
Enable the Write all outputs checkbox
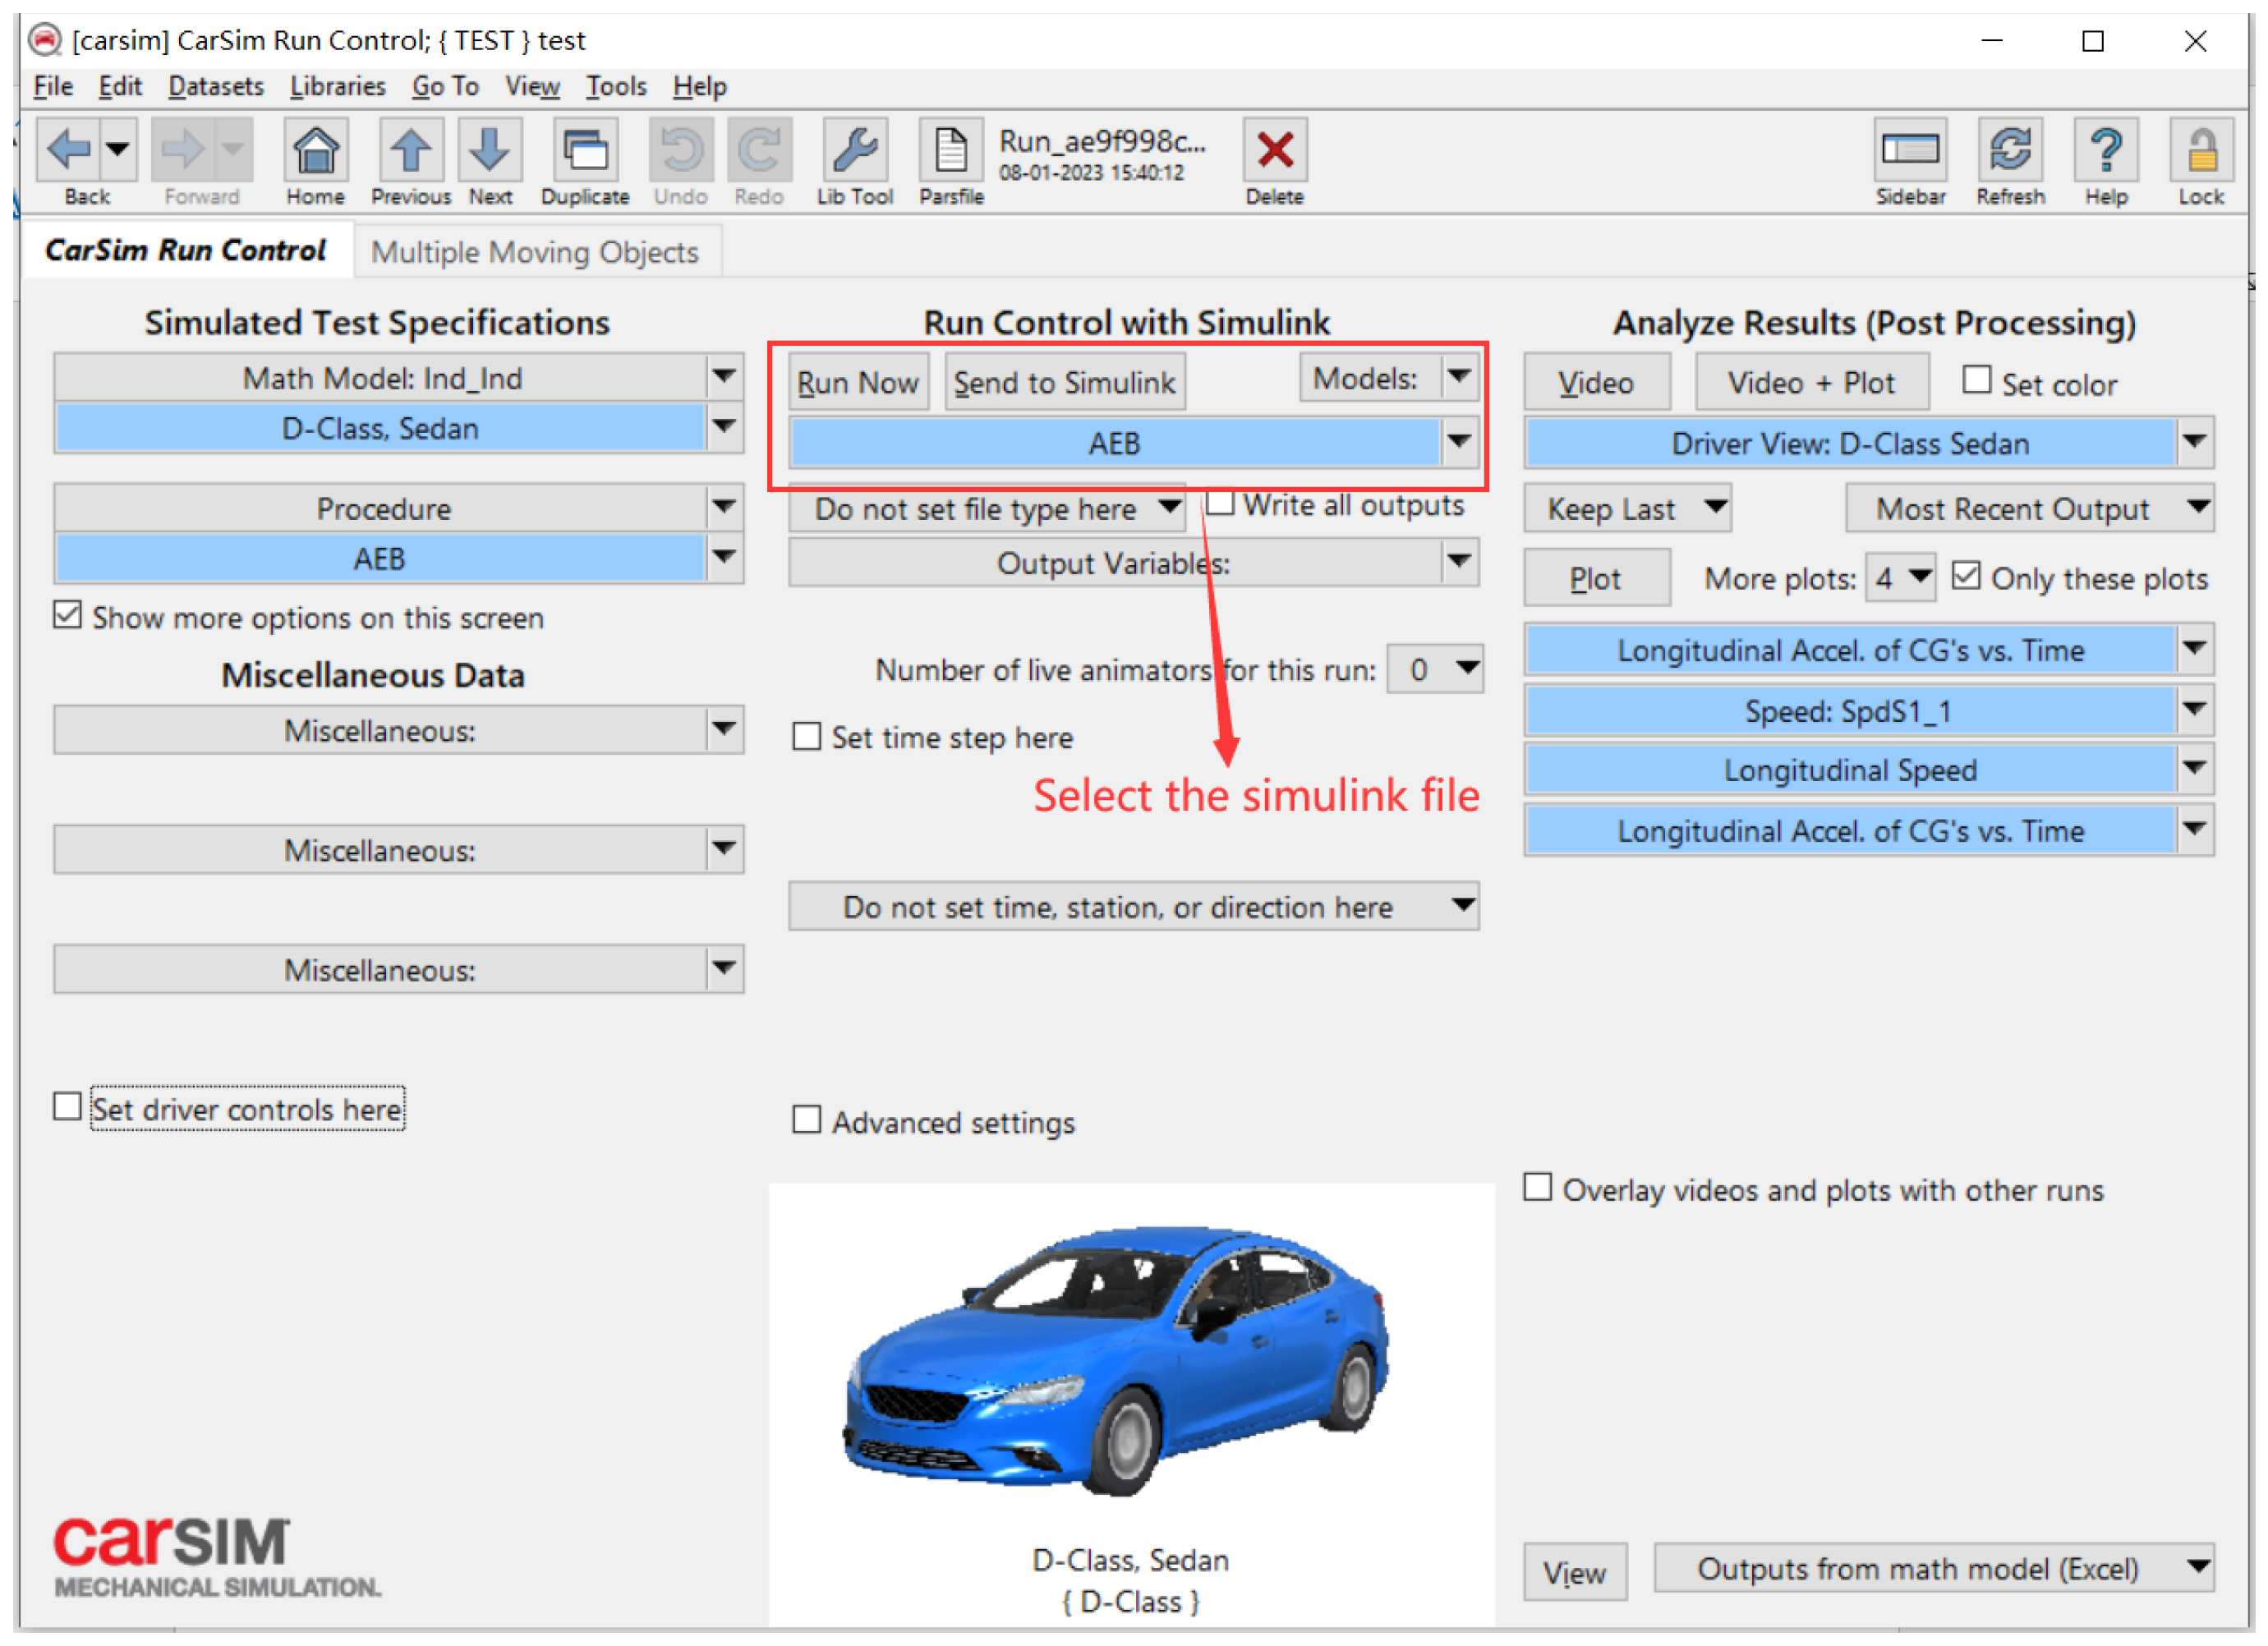pyautogui.click(x=1219, y=503)
